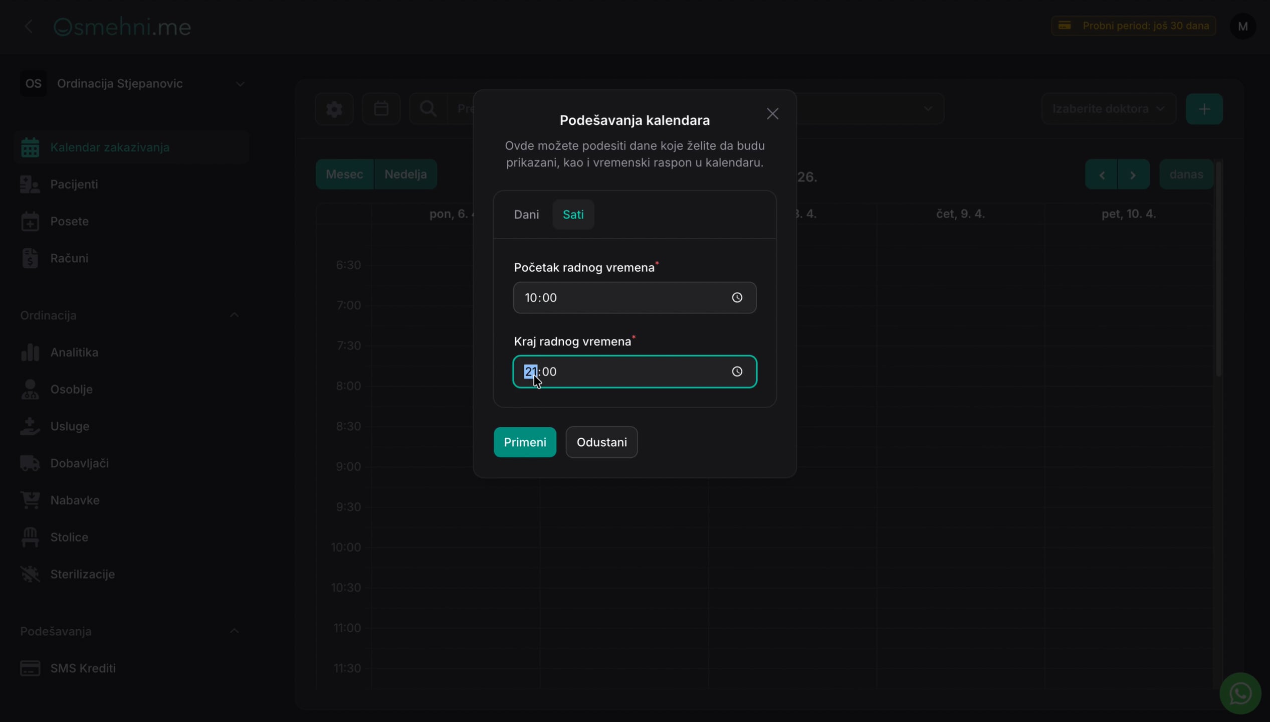Switch to Nedelja calendar view

405,174
